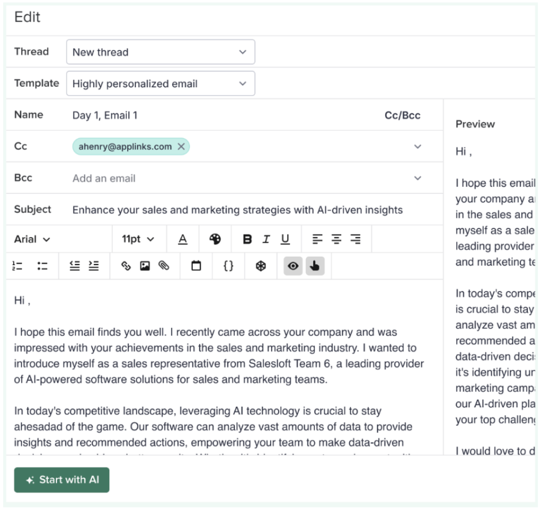The height and width of the screenshot is (509, 541).
Task: Decrease indent of paragraph
Action: click(x=75, y=266)
